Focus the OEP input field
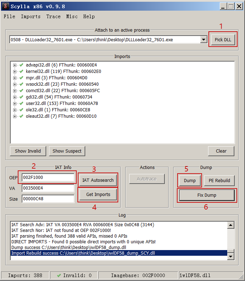This screenshot has height=281, width=245. click(48, 177)
